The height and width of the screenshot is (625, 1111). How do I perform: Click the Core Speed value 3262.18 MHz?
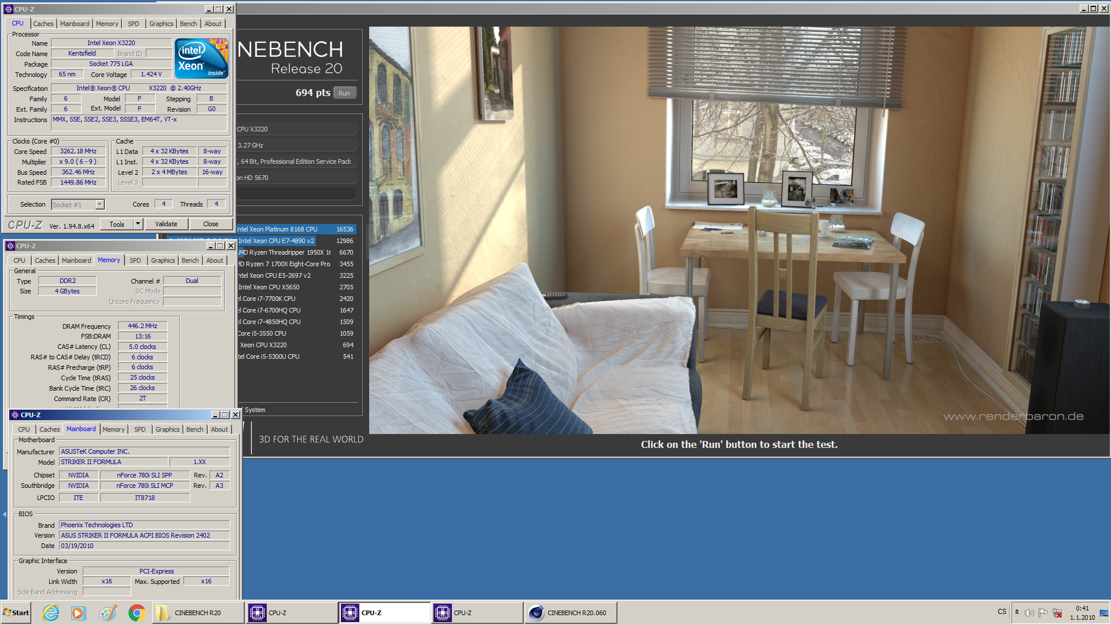coord(78,151)
